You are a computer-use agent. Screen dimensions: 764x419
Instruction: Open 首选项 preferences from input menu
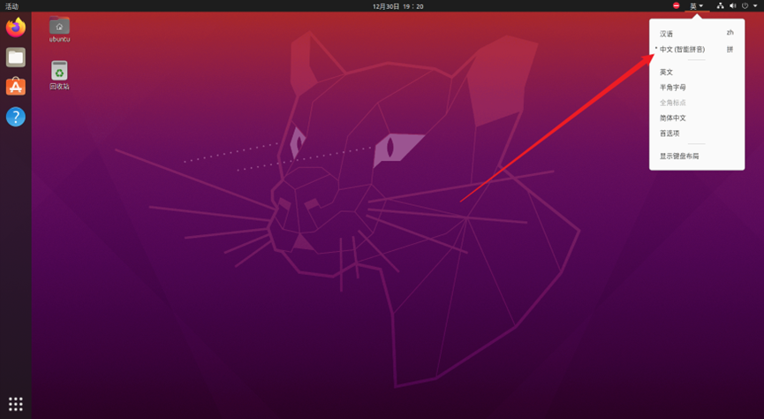point(697,133)
